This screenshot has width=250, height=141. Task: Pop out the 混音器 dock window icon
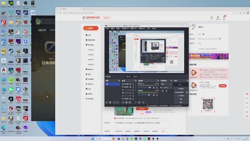(x=158, y=81)
